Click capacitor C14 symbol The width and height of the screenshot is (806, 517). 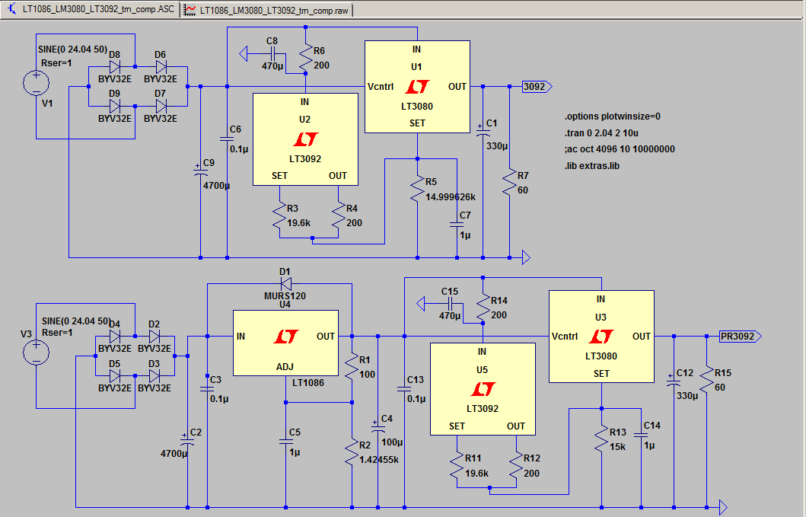tap(641, 436)
